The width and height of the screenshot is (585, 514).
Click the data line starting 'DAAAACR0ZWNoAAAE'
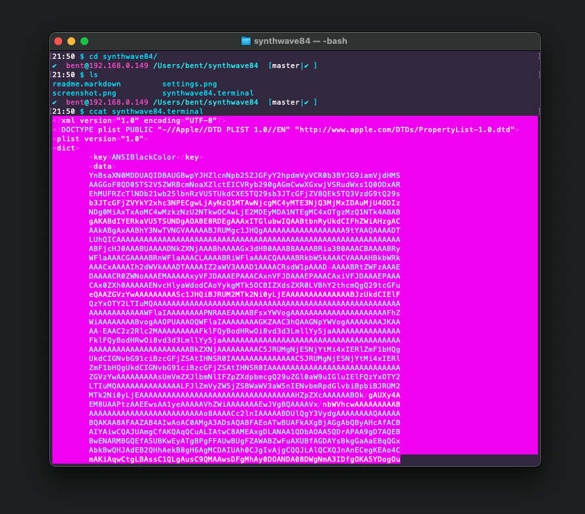[244, 276]
